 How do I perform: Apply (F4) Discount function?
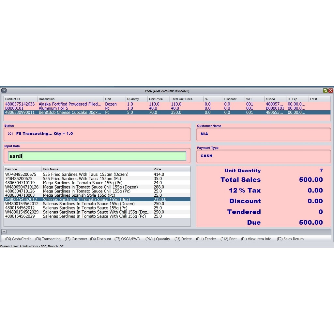100,239
